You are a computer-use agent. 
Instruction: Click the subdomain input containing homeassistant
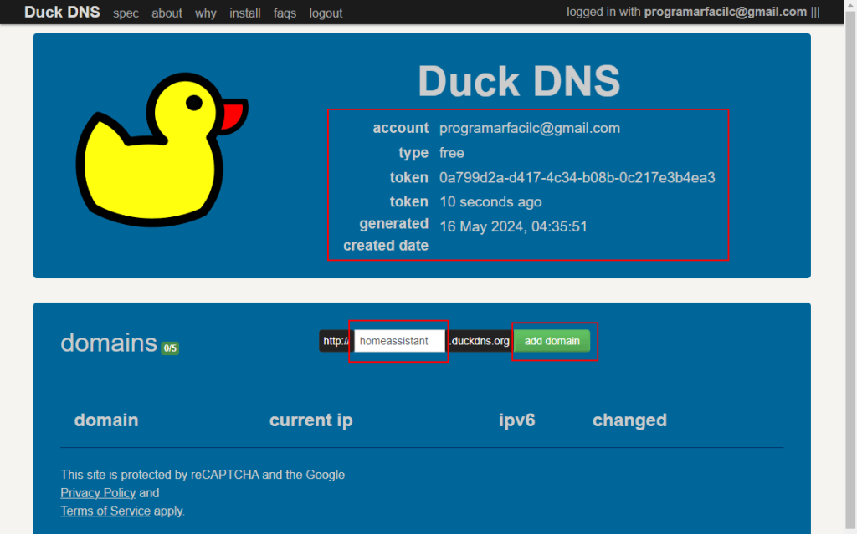(399, 341)
